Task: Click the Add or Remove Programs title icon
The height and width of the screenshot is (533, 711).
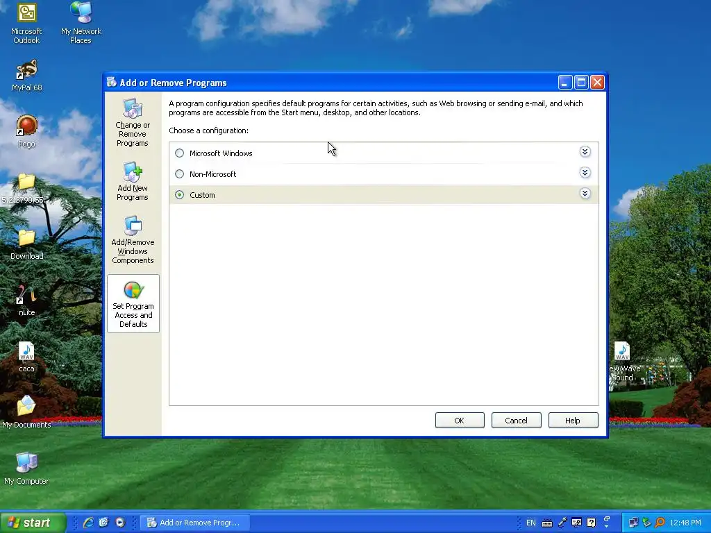Action: 112,82
